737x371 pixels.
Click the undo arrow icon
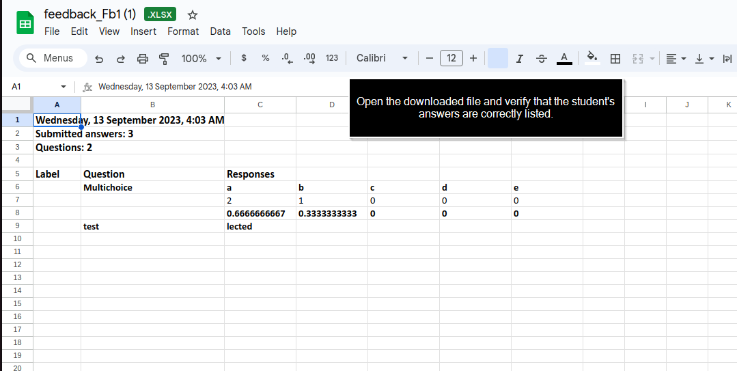click(x=99, y=58)
